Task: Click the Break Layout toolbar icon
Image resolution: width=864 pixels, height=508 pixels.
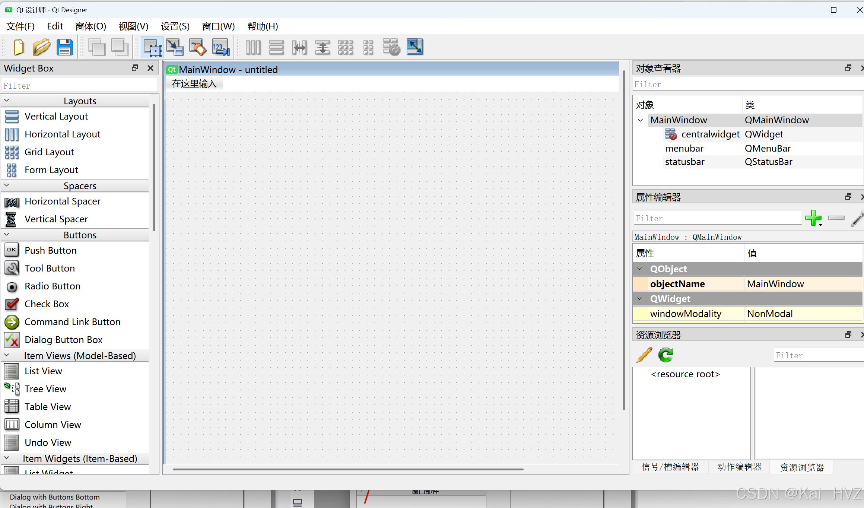Action: [391, 47]
